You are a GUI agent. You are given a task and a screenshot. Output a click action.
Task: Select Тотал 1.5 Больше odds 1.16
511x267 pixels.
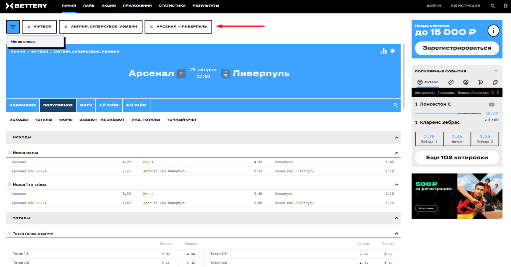[x=166, y=254]
